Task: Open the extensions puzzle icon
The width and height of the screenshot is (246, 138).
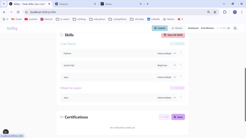Action: [x=225, y=12]
